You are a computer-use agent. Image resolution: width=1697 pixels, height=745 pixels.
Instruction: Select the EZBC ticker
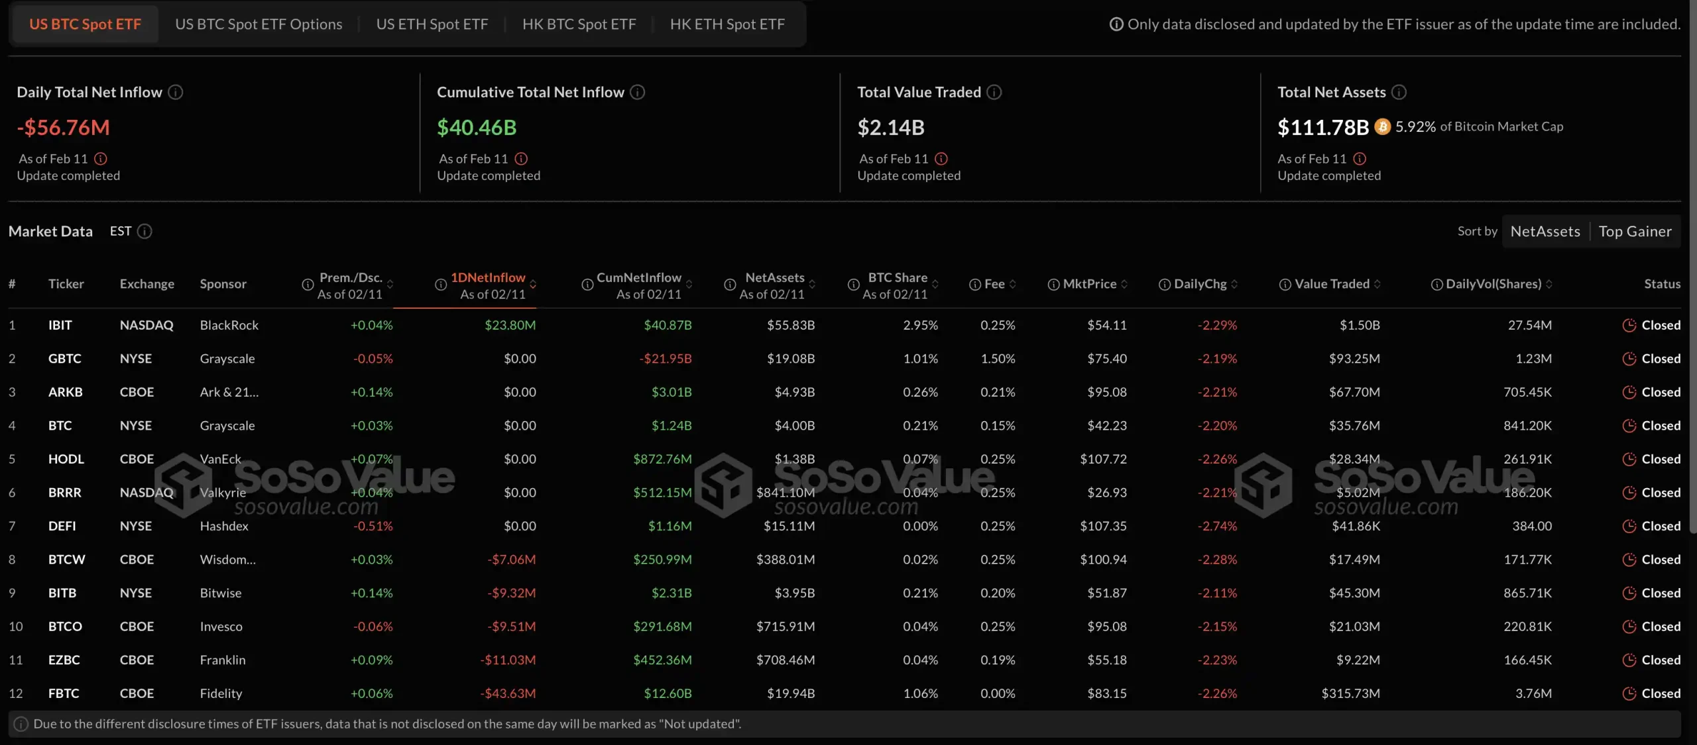64,660
